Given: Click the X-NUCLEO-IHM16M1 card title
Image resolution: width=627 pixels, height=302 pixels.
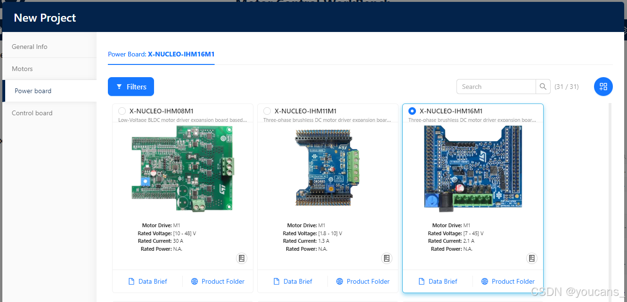Looking at the screenshot, I should tap(451, 111).
